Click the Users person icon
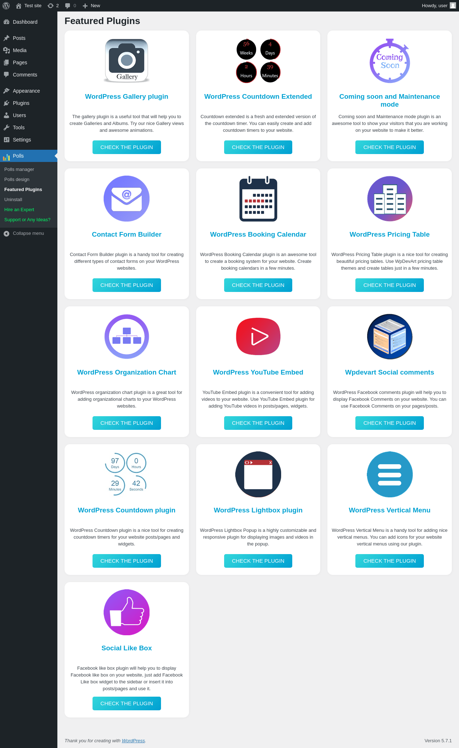Image resolution: width=459 pixels, height=748 pixels. point(6,115)
